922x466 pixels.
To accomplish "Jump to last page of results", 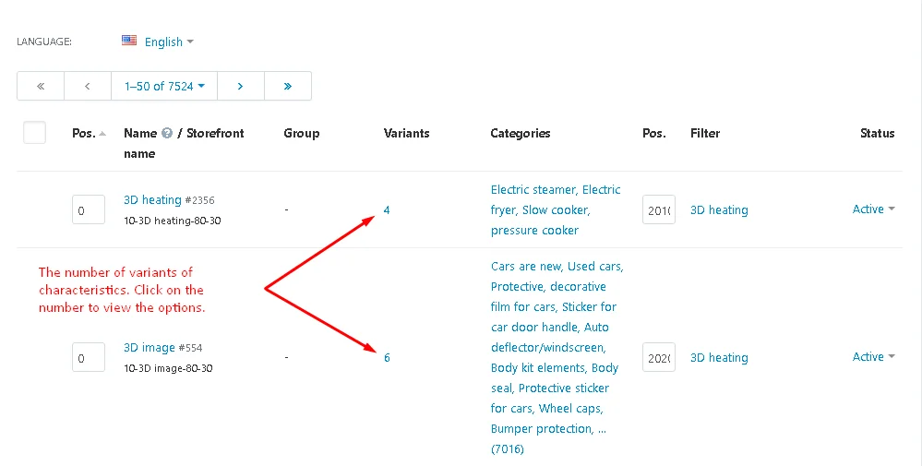I will pos(288,86).
